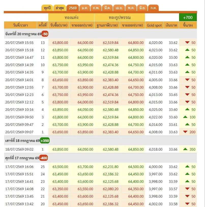Open the ก.พ. month tab
This screenshot has height=207, width=205.
coord(96,8)
